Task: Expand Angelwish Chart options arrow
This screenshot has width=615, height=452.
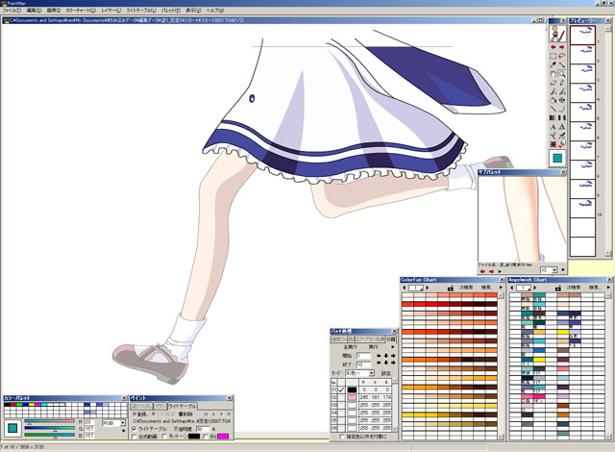Action: tap(608, 288)
